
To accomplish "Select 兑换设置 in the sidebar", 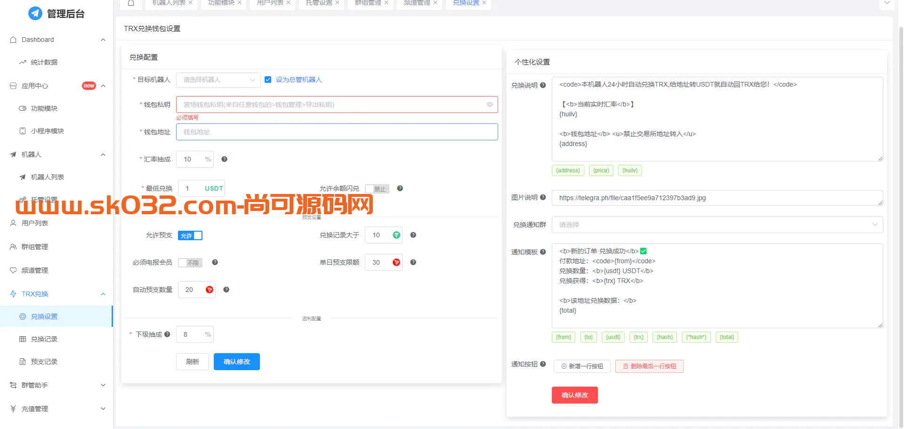I will [56, 316].
